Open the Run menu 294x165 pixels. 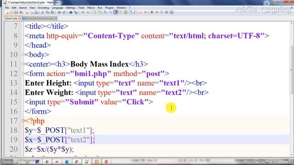point(100,8)
